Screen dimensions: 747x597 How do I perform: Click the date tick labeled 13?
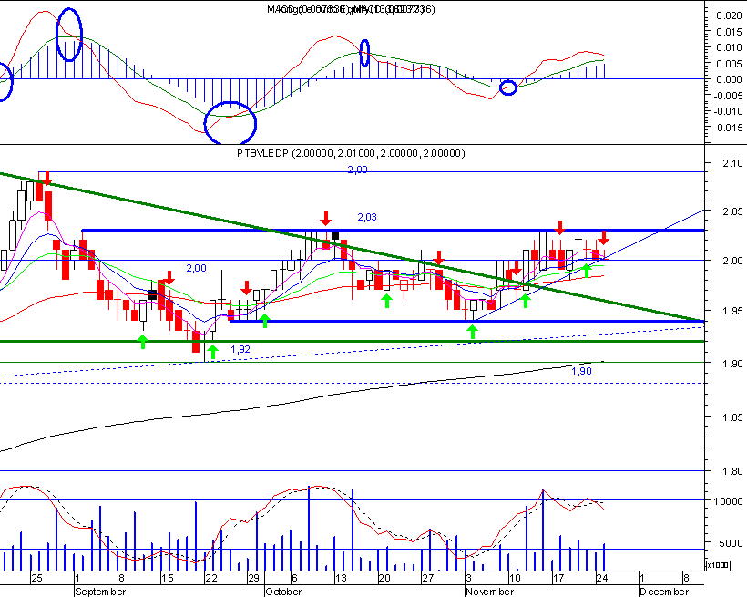pos(341,578)
